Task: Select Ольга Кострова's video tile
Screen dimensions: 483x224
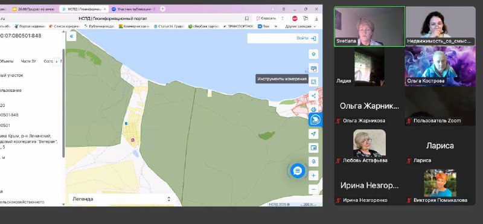Action: click(440, 66)
